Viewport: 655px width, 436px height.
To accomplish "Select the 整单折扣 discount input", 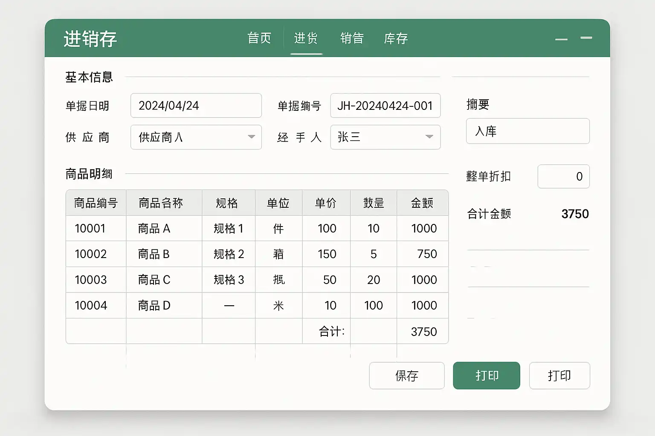I will pyautogui.click(x=563, y=176).
